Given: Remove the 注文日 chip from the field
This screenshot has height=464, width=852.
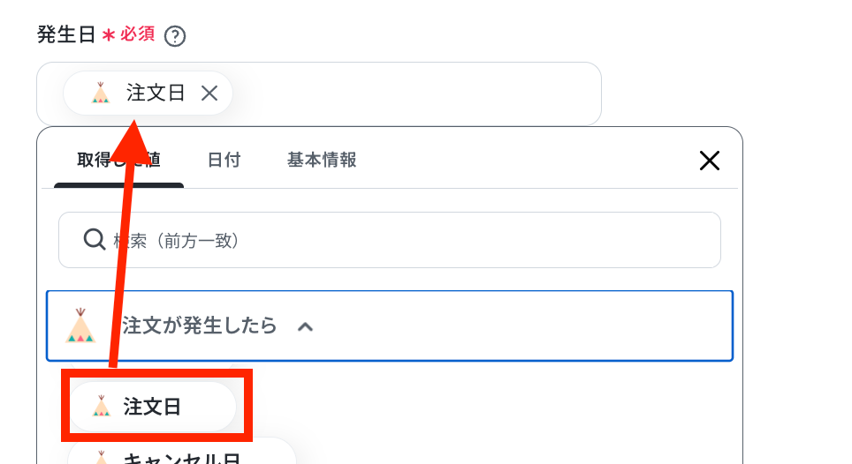Looking at the screenshot, I should click(x=209, y=94).
